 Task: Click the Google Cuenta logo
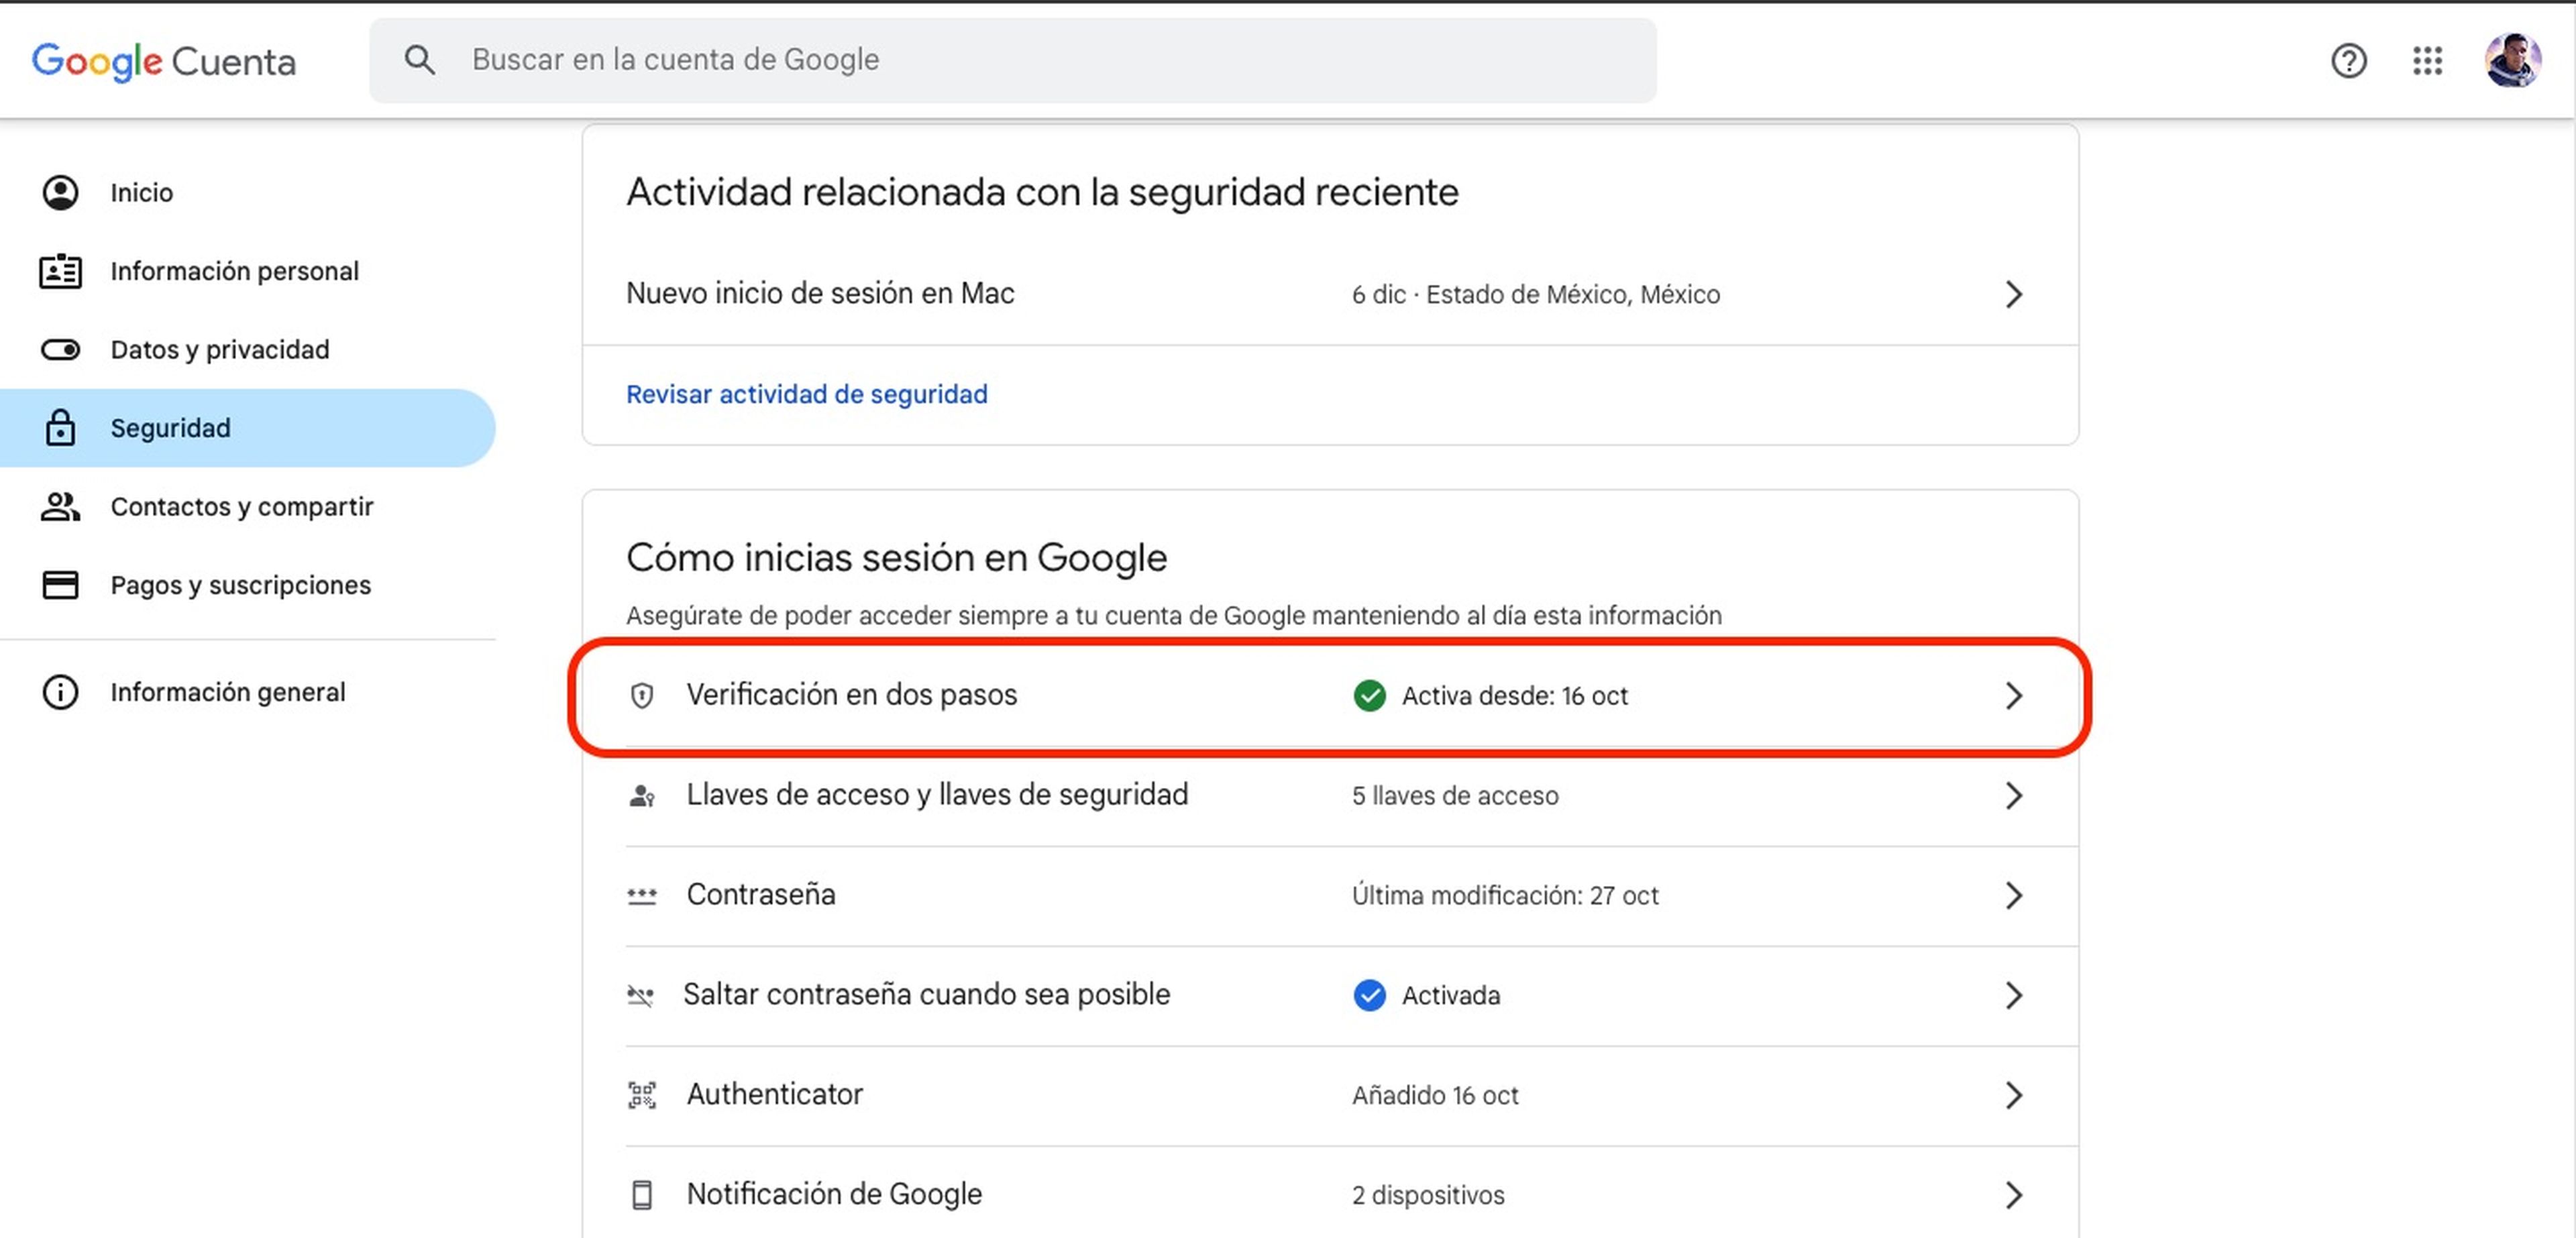coord(164,61)
